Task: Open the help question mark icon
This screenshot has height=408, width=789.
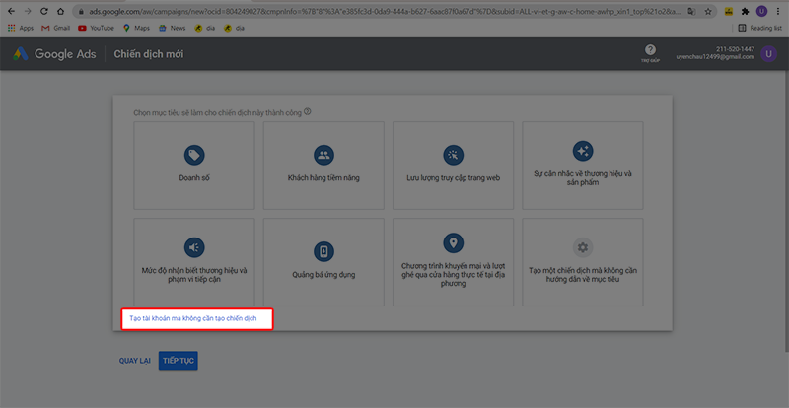Action: tap(650, 50)
